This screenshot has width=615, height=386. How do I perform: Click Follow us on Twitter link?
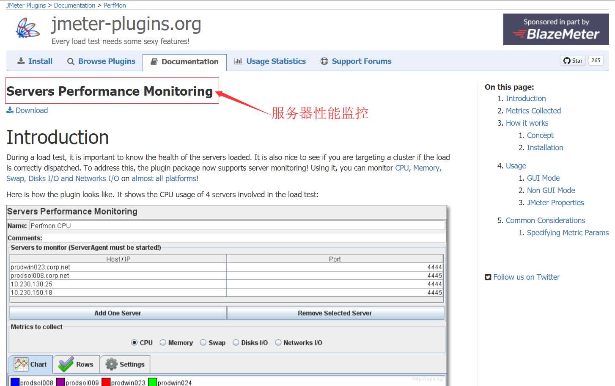(527, 277)
